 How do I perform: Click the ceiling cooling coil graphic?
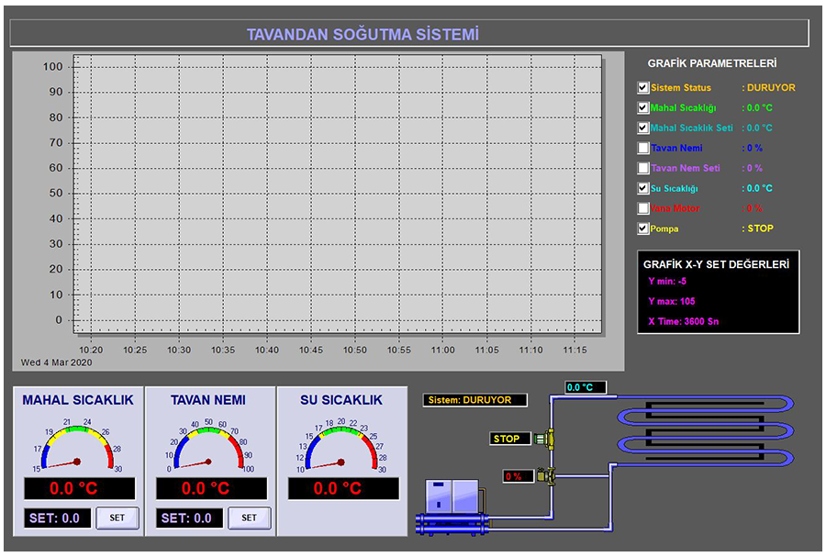coord(706,430)
